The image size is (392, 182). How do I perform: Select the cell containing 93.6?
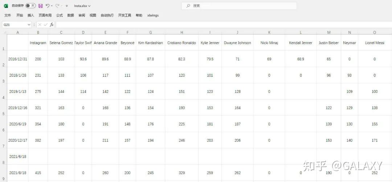pyautogui.click(x=83, y=59)
